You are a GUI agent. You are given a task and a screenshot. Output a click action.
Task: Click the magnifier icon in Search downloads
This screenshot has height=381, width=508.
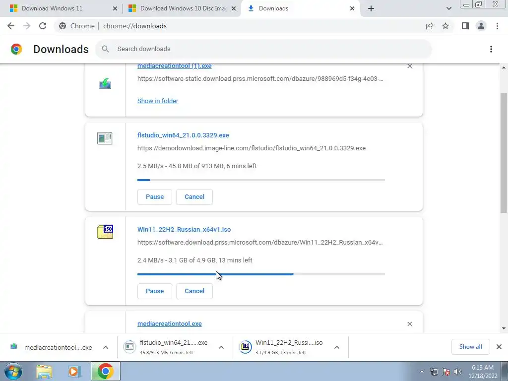[105, 49]
